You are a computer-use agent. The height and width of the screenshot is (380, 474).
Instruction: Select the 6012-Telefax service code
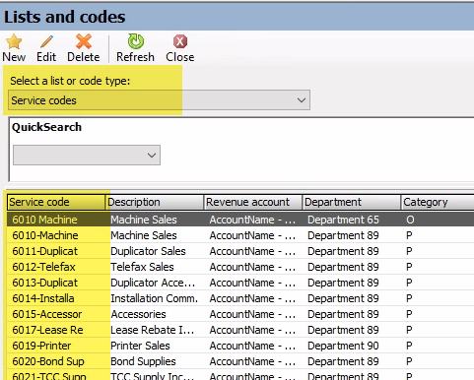(x=43, y=267)
